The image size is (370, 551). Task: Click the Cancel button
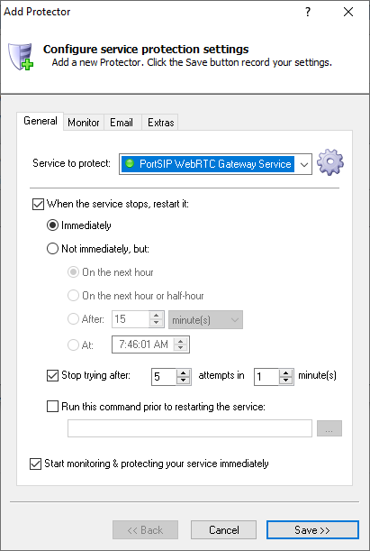224,529
